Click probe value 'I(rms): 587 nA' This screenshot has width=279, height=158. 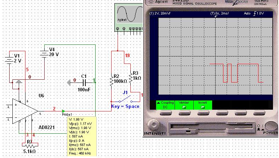pyautogui.click(x=80, y=145)
